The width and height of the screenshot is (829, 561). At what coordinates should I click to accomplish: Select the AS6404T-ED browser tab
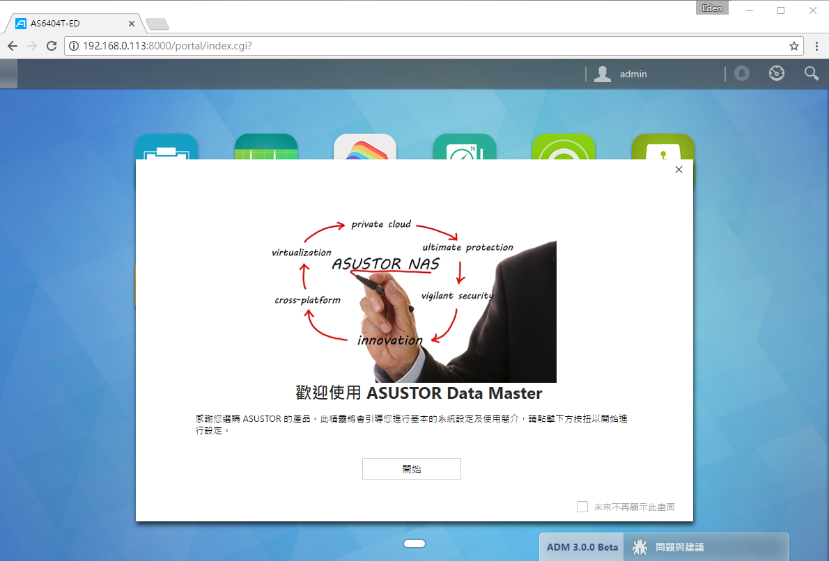pos(74,23)
